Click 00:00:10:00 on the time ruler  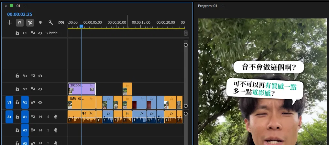tap(117, 22)
